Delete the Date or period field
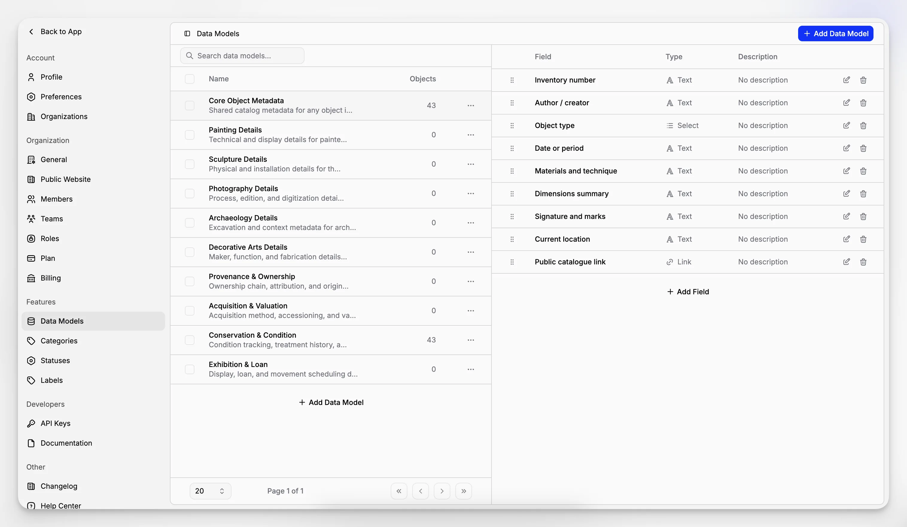The image size is (907, 527). coord(863,148)
